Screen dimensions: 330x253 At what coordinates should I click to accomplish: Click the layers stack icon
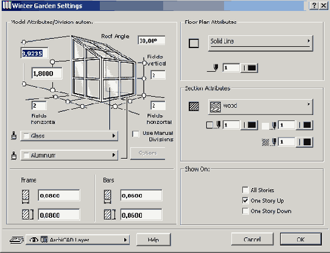point(16,240)
